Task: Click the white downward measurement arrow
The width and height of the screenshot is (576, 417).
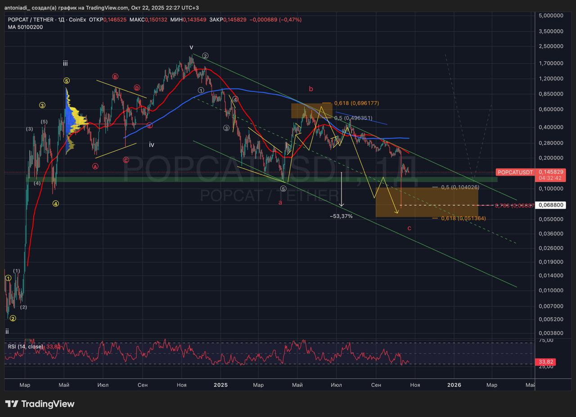Action: click(x=342, y=189)
